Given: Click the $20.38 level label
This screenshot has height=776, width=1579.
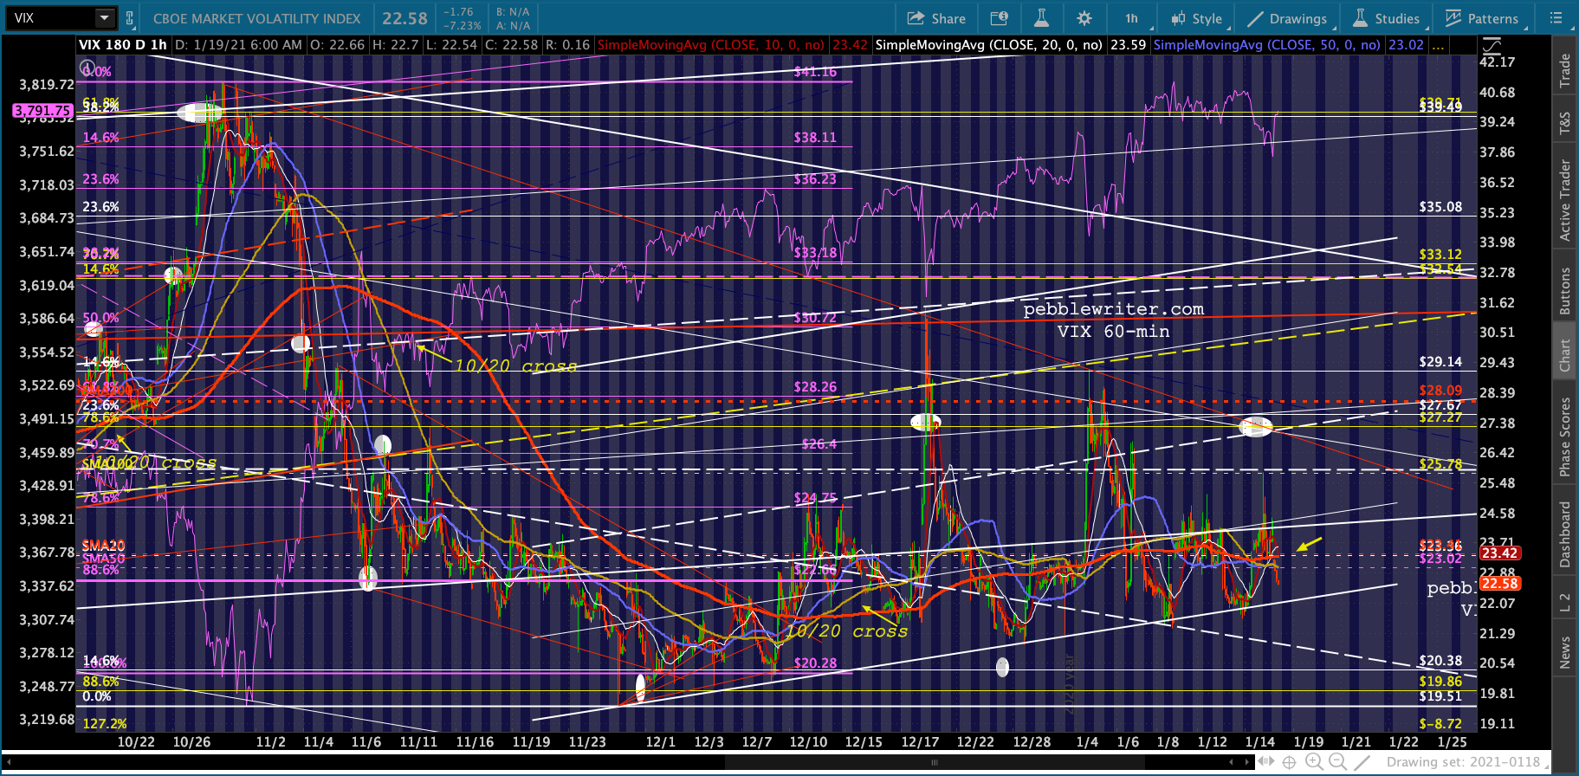Looking at the screenshot, I should (1440, 661).
